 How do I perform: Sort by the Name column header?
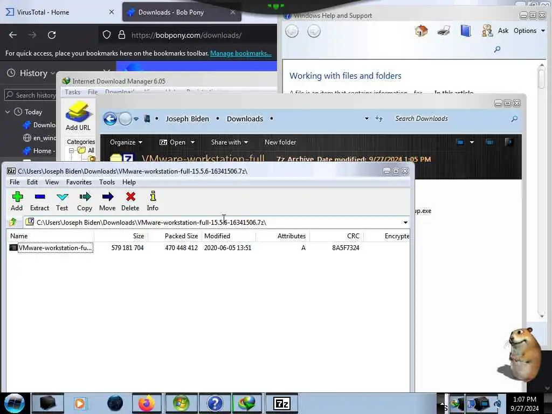tap(50, 236)
